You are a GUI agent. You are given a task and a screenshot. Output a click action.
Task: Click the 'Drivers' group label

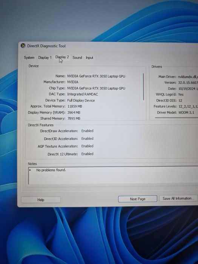pyautogui.click(x=157, y=67)
